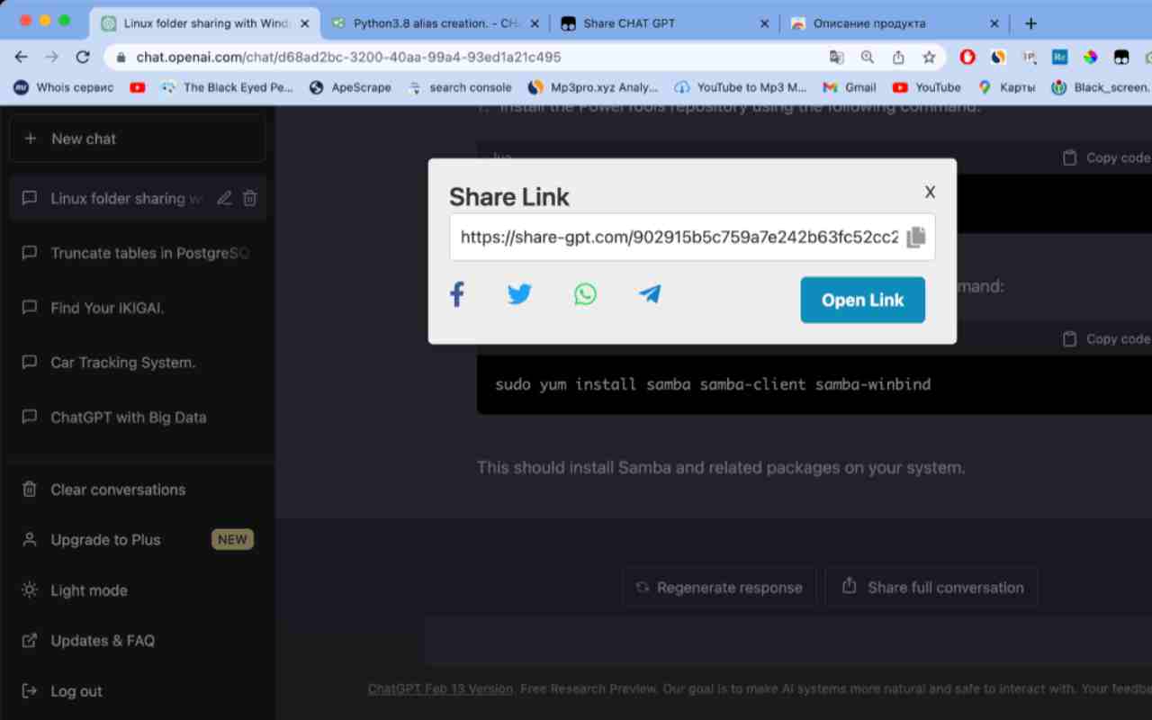This screenshot has width=1152, height=720.
Task: Share the link via WhatsApp
Action: click(x=585, y=293)
